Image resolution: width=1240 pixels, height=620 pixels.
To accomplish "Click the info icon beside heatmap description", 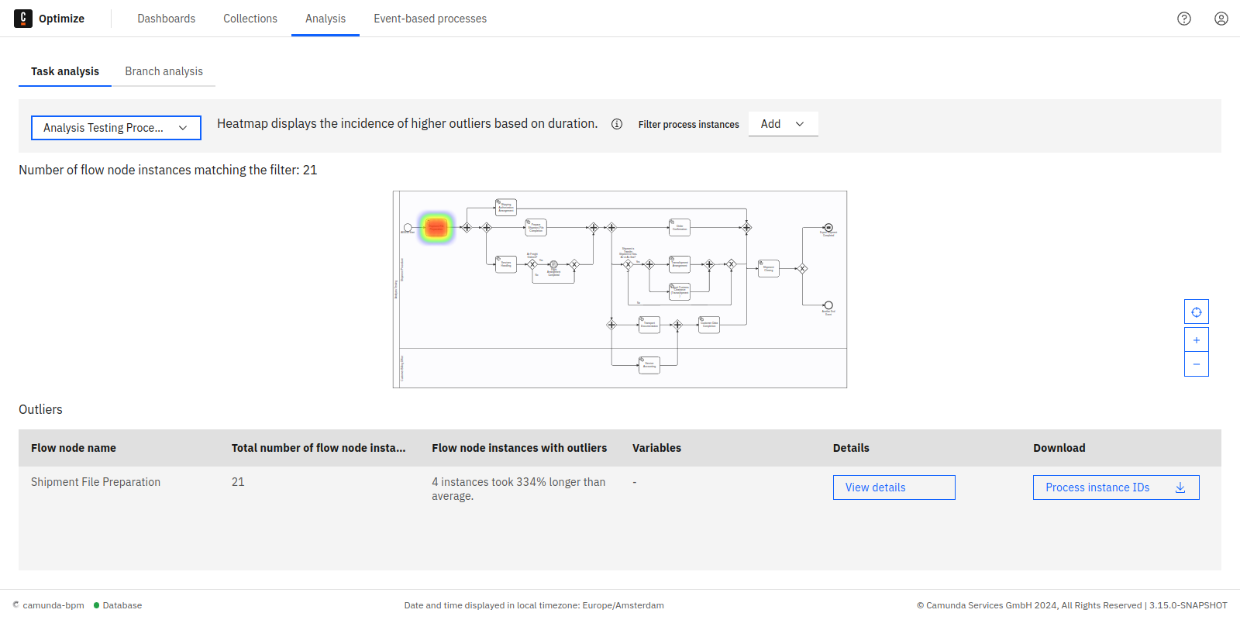I will (x=617, y=124).
